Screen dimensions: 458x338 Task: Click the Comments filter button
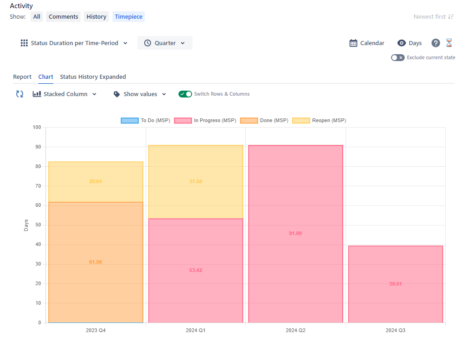coord(63,16)
